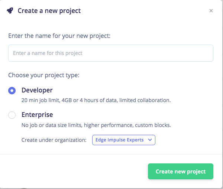The image size is (223, 189).
Task: Click the 'Choose your project type' heading
Action: pyautogui.click(x=44, y=75)
